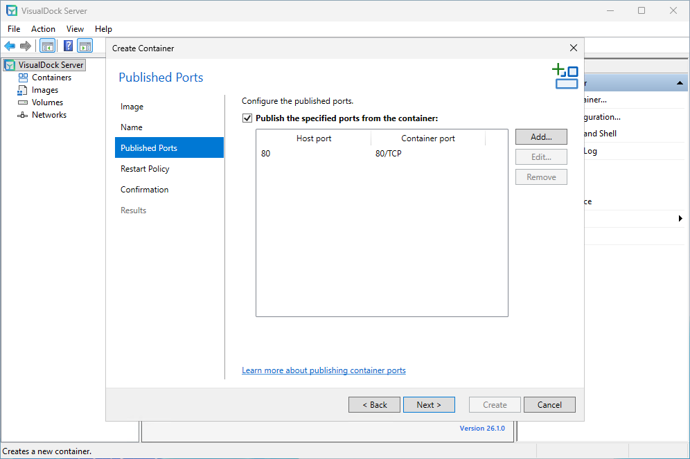Open Learn more about publishing container ports
Image resolution: width=690 pixels, height=459 pixels.
click(x=324, y=370)
